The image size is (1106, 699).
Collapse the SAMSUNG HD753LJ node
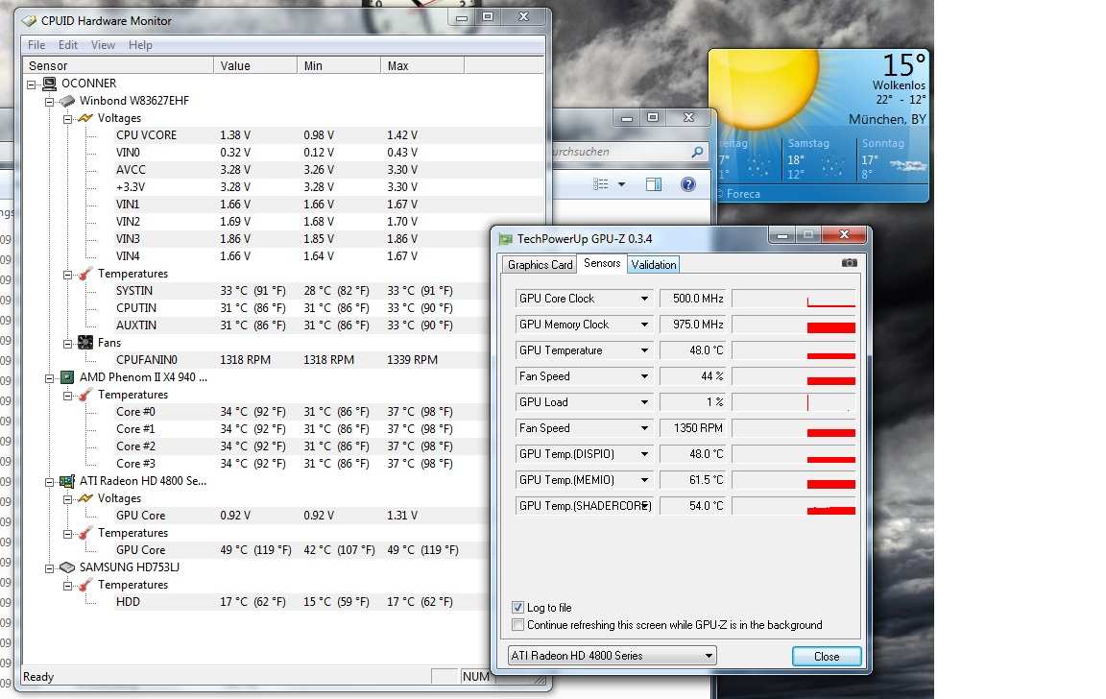click(x=49, y=568)
